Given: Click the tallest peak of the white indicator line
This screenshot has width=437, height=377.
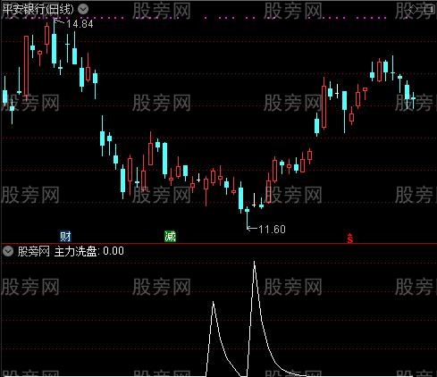Looking at the screenshot, I should point(254,262).
